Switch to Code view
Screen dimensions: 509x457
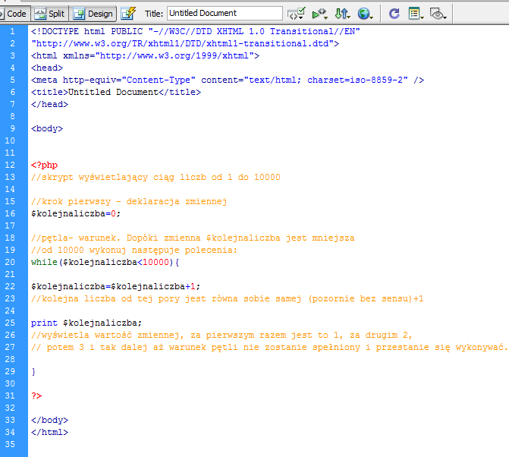[x=14, y=14]
